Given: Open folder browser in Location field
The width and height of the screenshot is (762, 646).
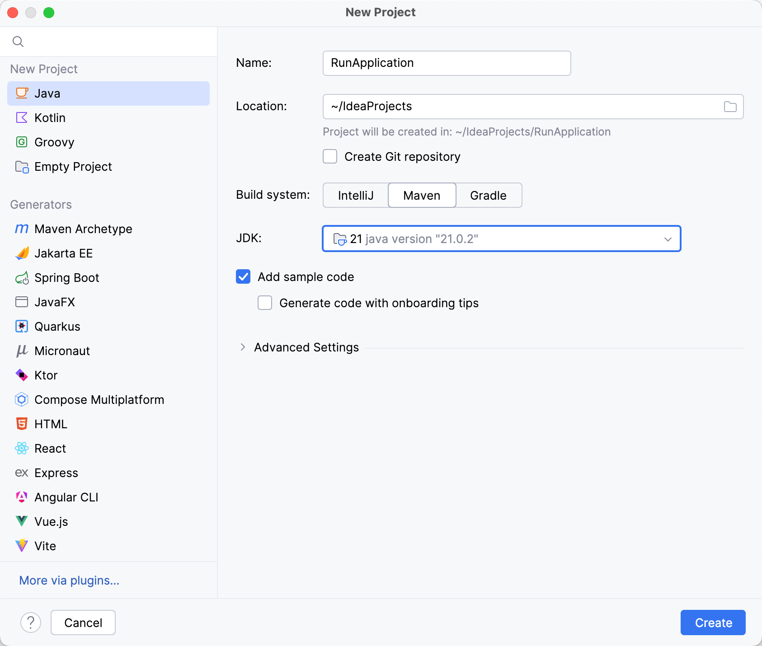Looking at the screenshot, I should coord(730,107).
